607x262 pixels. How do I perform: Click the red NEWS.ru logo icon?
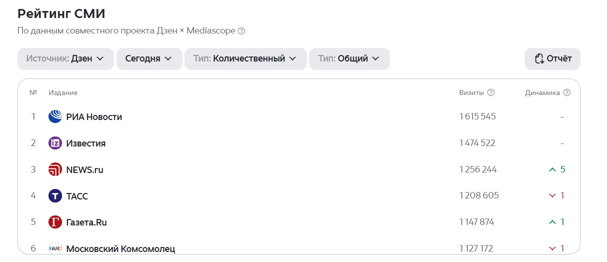55,169
